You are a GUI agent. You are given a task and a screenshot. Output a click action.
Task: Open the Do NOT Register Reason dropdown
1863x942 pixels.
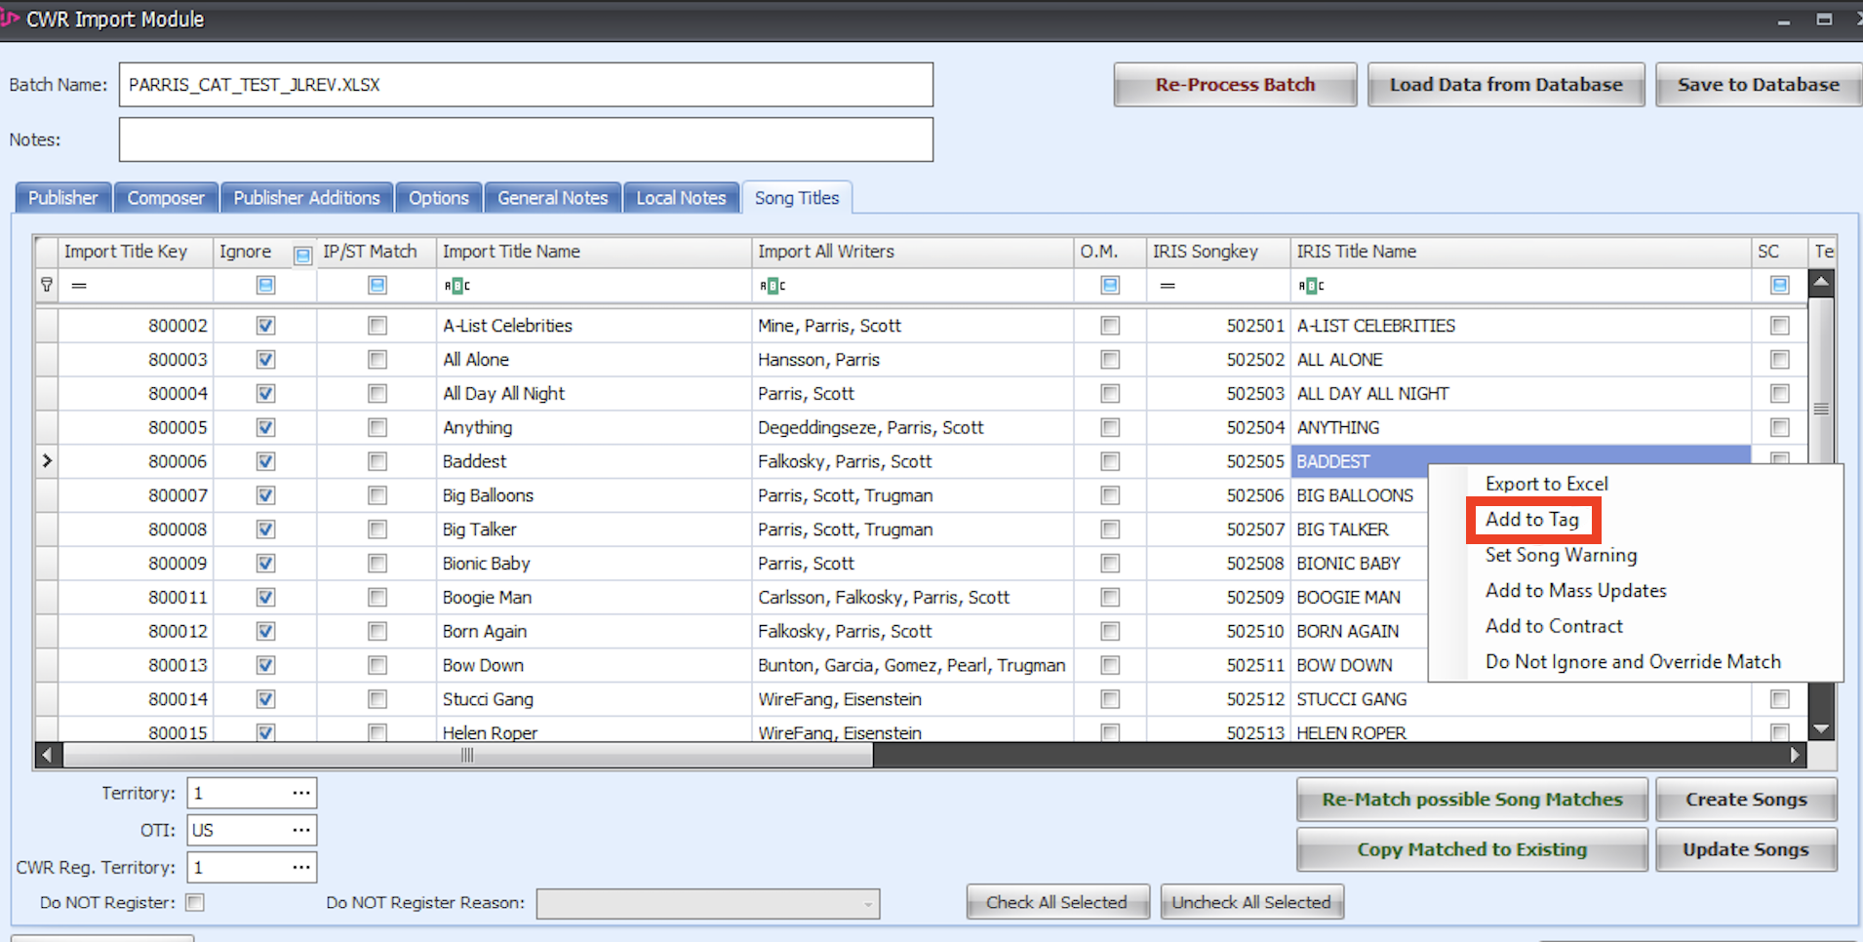tap(867, 904)
